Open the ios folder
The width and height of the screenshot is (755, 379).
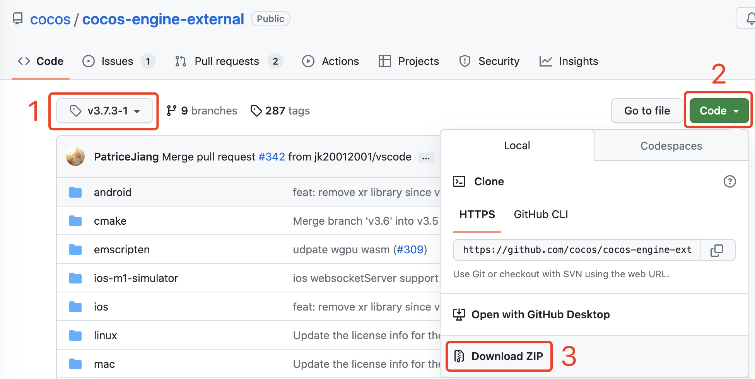tap(101, 307)
